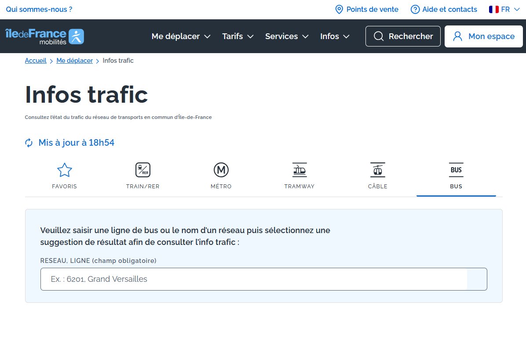Select the Favoris star icon
526x345 pixels.
64,170
